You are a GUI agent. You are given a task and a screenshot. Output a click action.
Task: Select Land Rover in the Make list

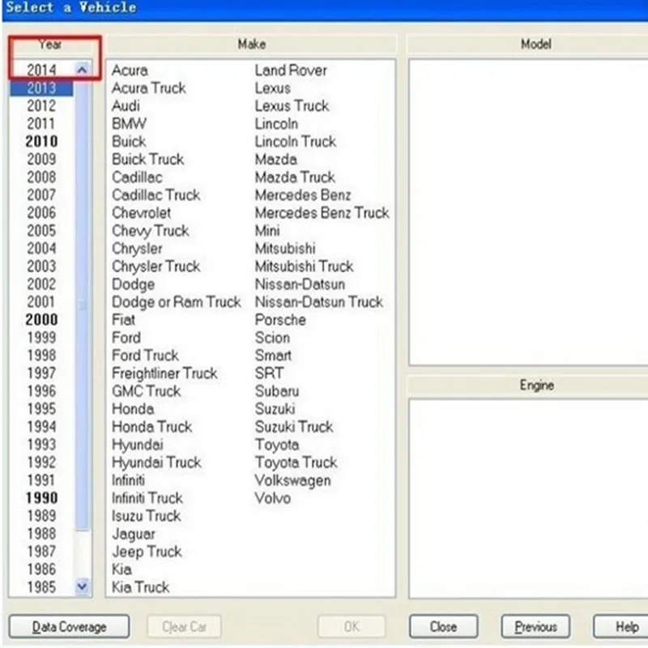pos(290,70)
